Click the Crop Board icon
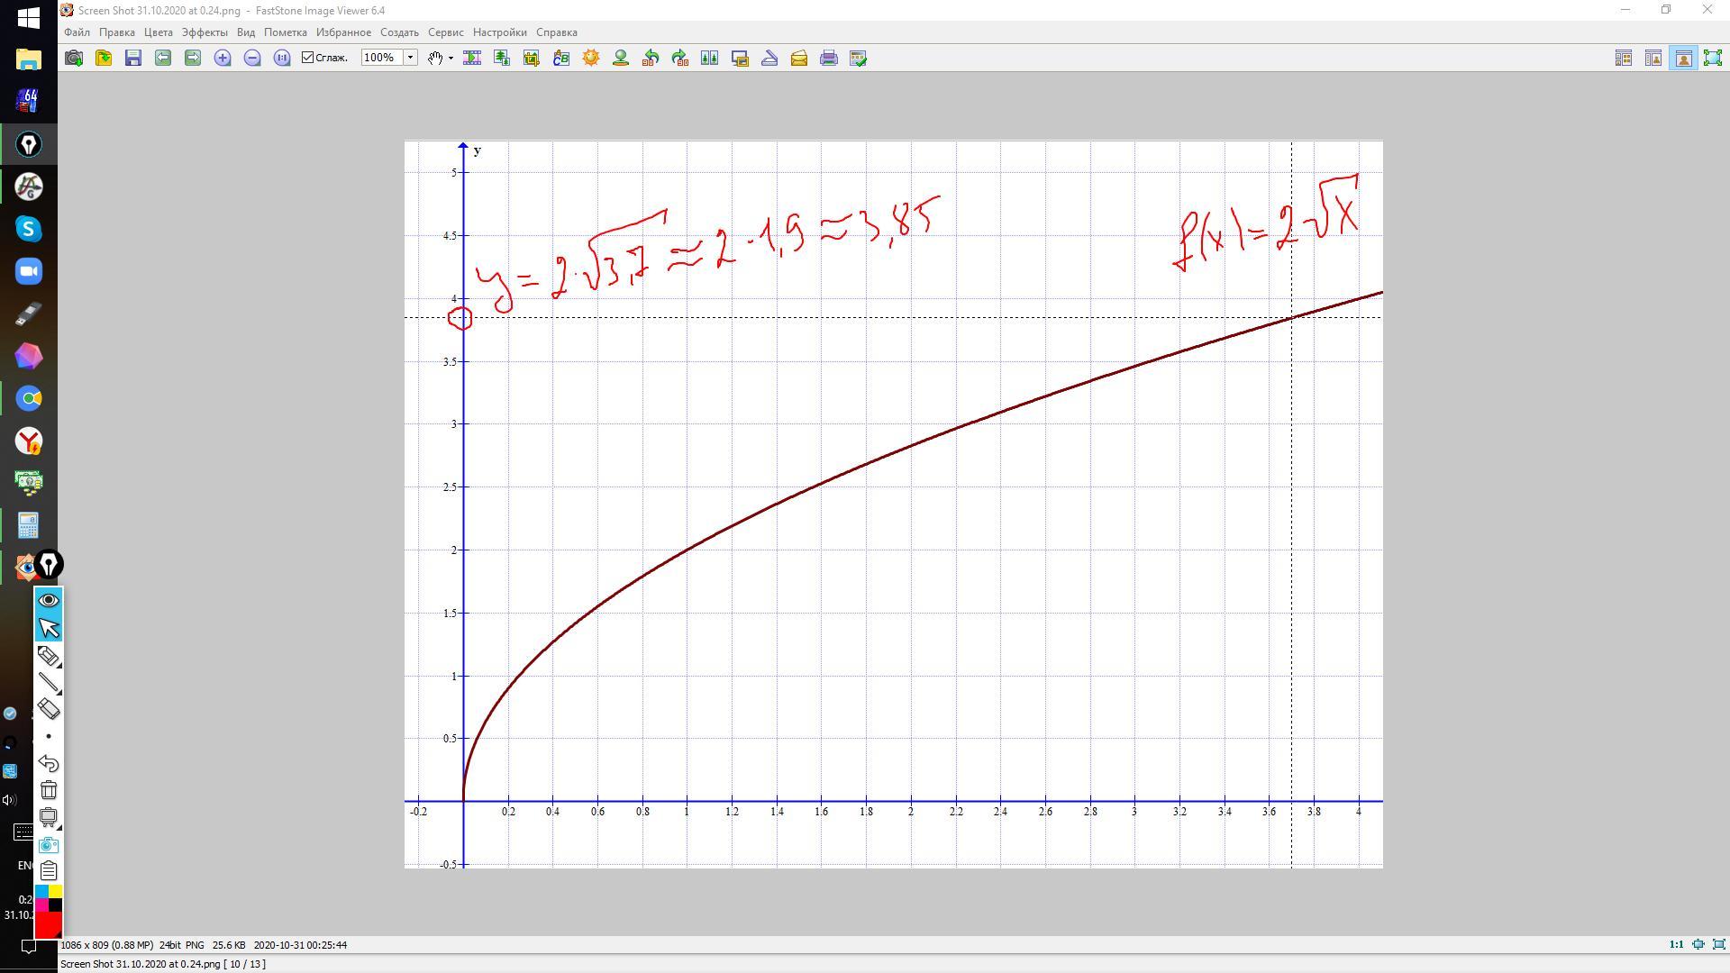 pyautogui.click(x=531, y=59)
